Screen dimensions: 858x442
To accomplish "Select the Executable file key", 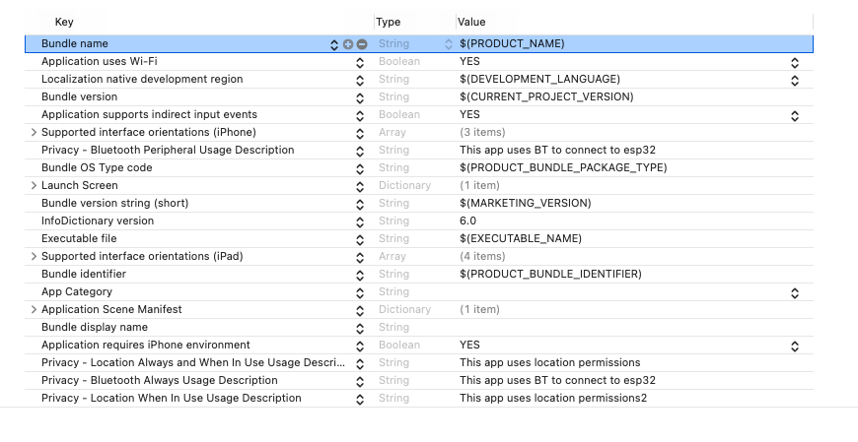I will point(79,238).
